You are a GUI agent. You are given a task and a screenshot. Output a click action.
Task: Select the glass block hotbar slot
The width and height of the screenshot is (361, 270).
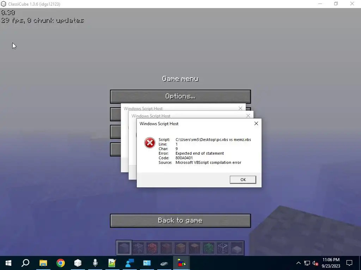click(x=222, y=248)
